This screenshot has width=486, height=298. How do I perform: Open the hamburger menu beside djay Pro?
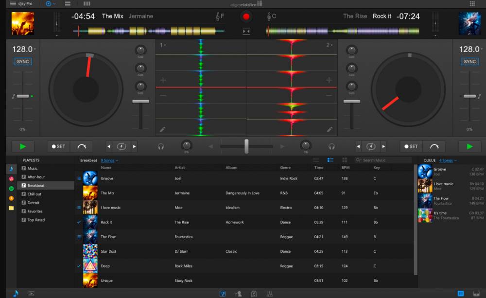[x=13, y=4]
